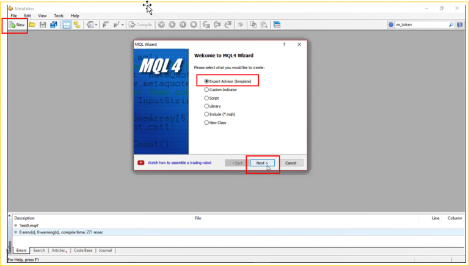Click the Next button in the wizard

(x=263, y=163)
